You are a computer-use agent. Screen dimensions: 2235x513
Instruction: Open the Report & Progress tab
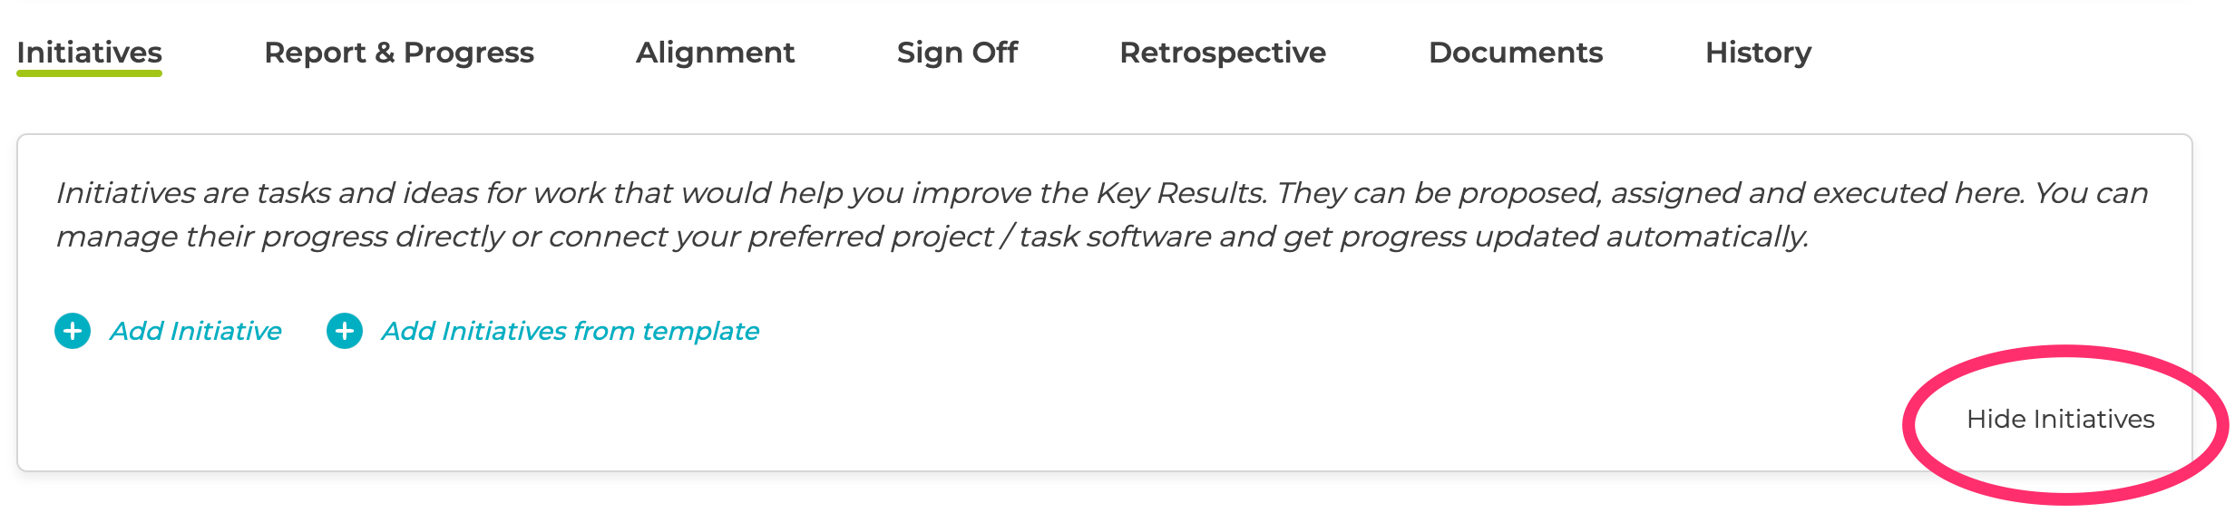tap(399, 53)
